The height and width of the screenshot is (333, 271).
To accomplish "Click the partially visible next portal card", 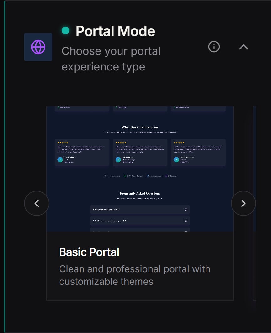I will [x=254, y=203].
